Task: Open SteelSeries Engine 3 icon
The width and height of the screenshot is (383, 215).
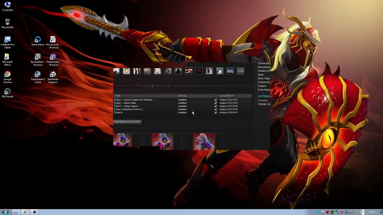Action: coord(53,77)
